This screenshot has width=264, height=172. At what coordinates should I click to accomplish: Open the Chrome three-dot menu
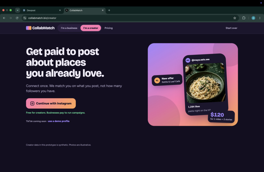260,18
